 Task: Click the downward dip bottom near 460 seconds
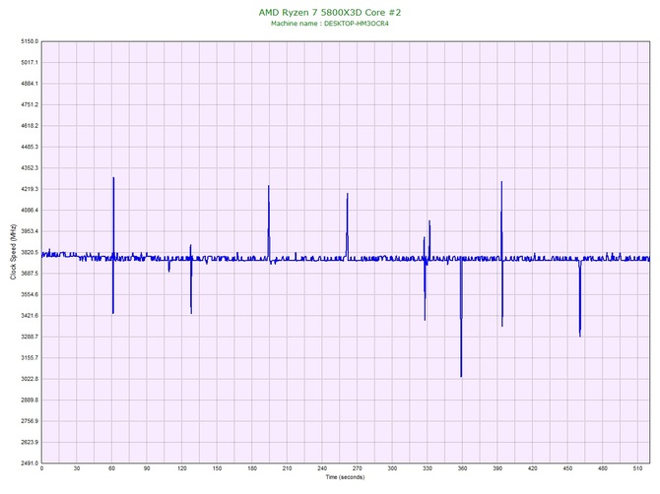click(580, 336)
